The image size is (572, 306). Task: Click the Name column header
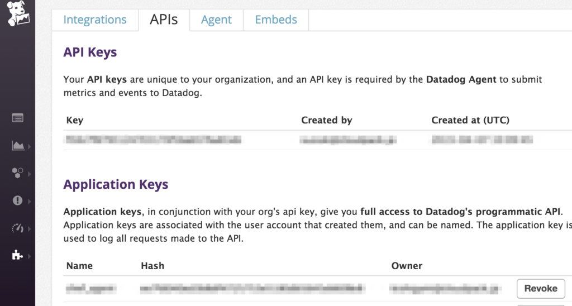[79, 266]
